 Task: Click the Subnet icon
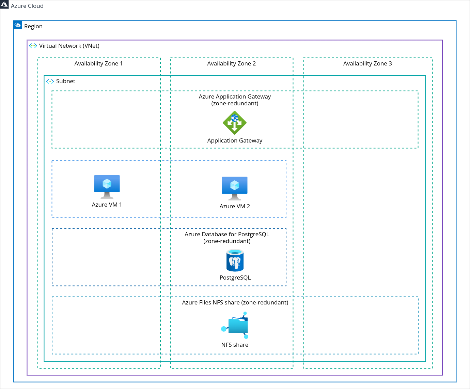coord(50,81)
